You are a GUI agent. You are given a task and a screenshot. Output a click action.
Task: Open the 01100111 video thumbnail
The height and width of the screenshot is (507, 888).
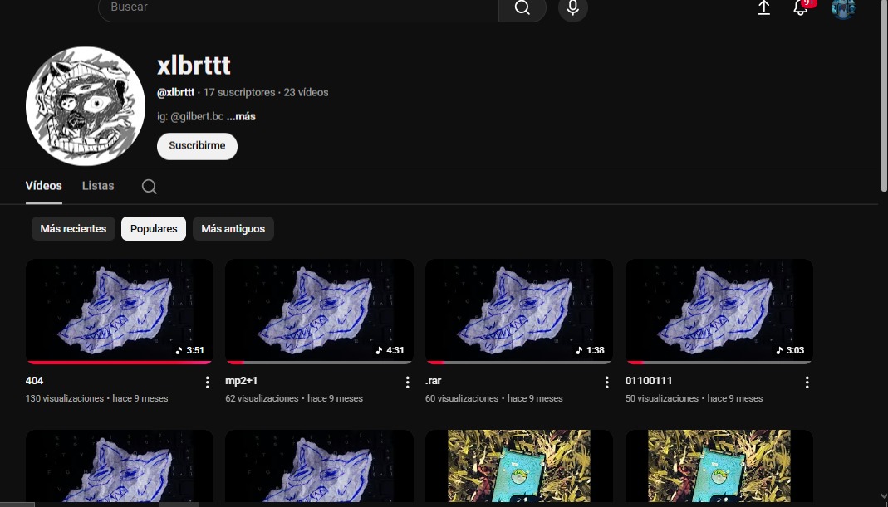719,311
